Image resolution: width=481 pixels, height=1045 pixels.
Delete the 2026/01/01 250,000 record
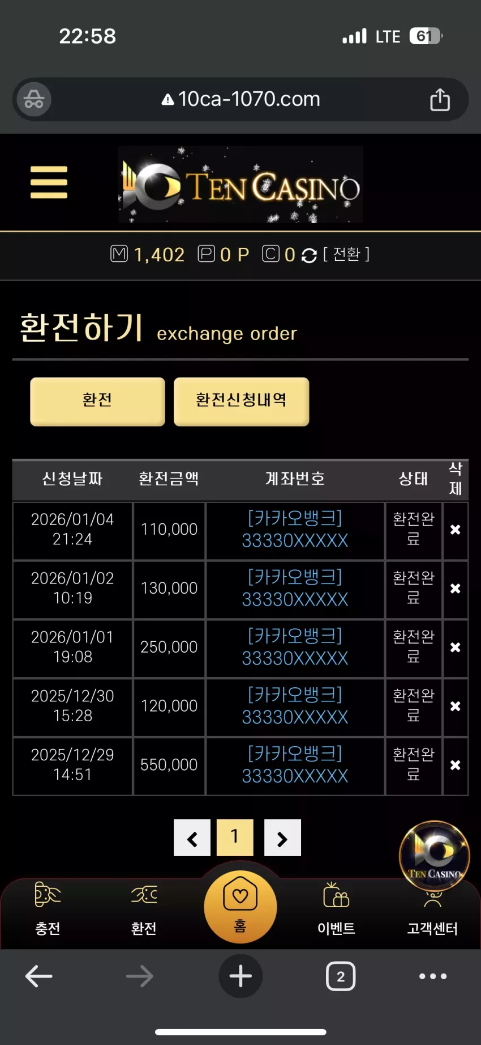click(x=456, y=648)
